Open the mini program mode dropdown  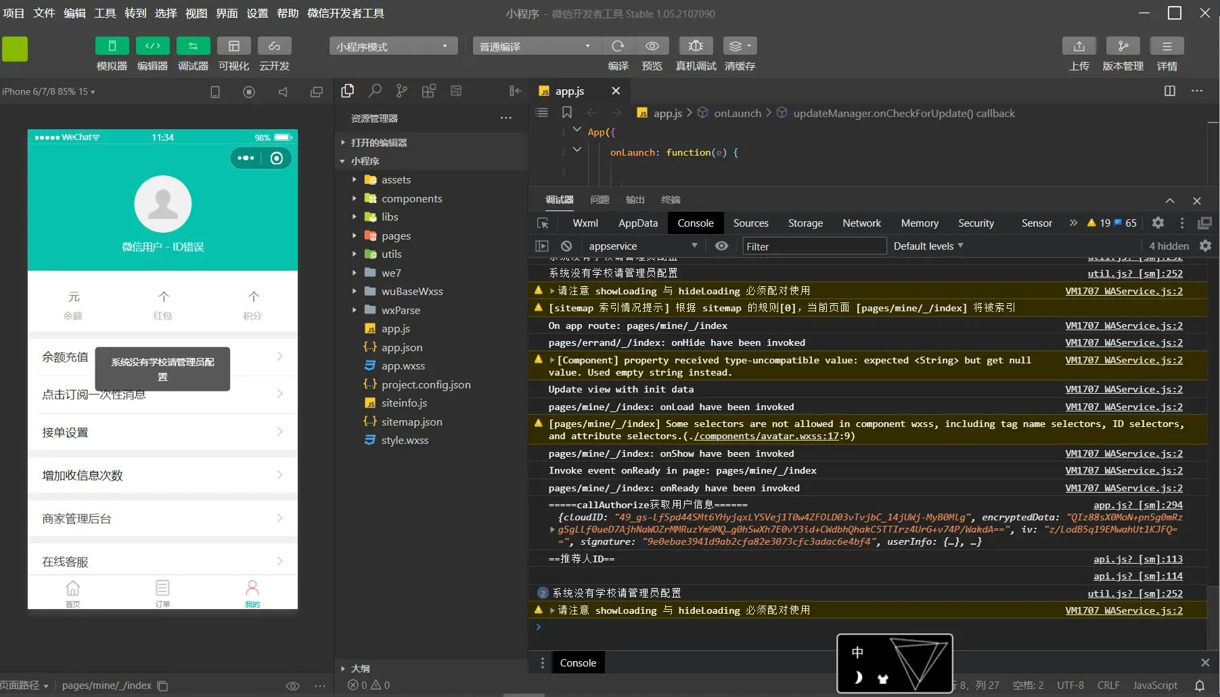pos(393,46)
